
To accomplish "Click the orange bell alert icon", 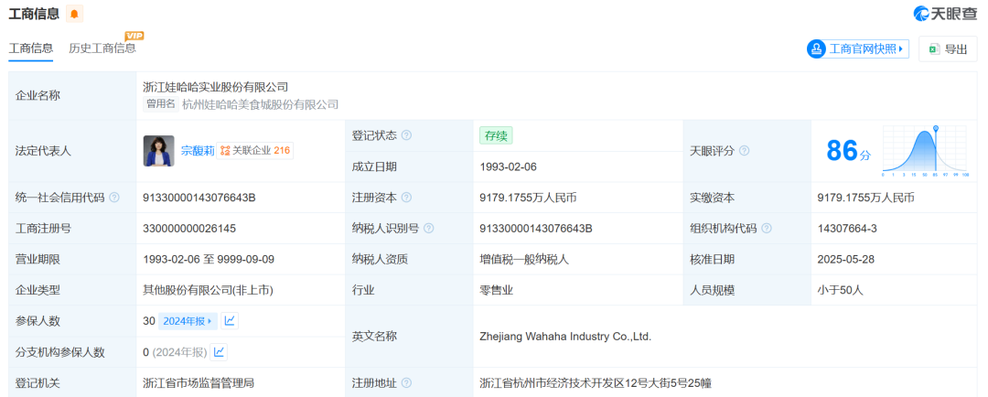I will coord(74,14).
